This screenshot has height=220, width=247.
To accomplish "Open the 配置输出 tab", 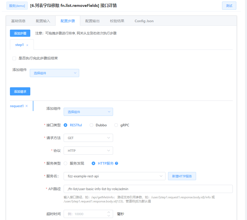I will click(x=92, y=21).
